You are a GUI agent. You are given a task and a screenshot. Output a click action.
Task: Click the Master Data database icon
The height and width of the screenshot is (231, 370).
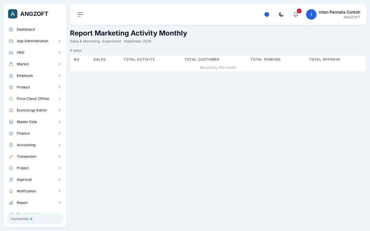[11, 122]
